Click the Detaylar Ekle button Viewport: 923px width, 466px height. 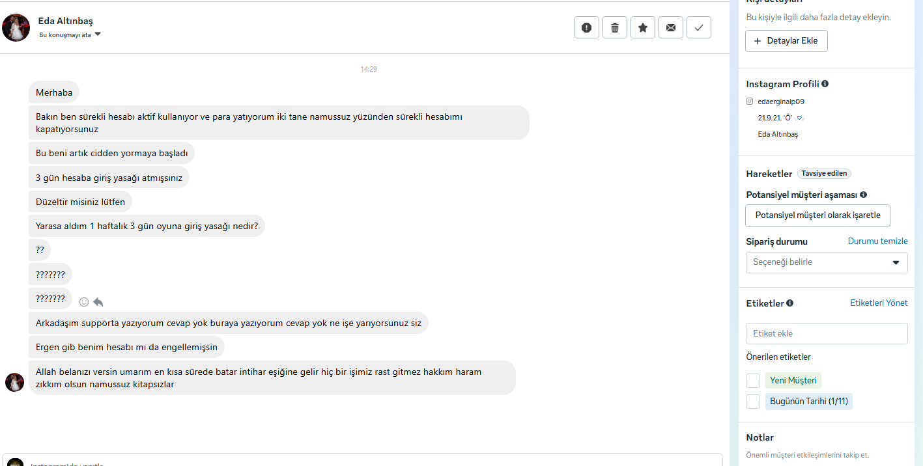click(x=786, y=41)
